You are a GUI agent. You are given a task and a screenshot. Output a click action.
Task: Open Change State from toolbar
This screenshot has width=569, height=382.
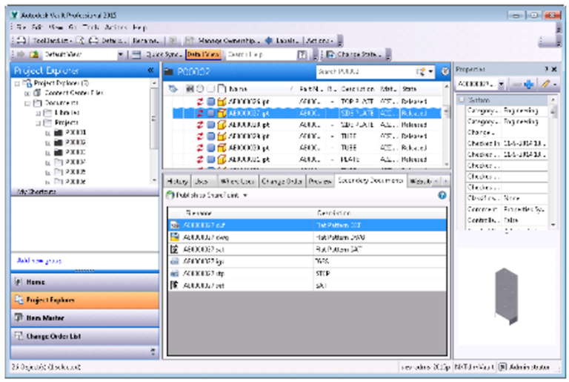click(354, 55)
